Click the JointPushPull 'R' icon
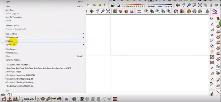Screen dimensions: 221x102 pos(218,37)
